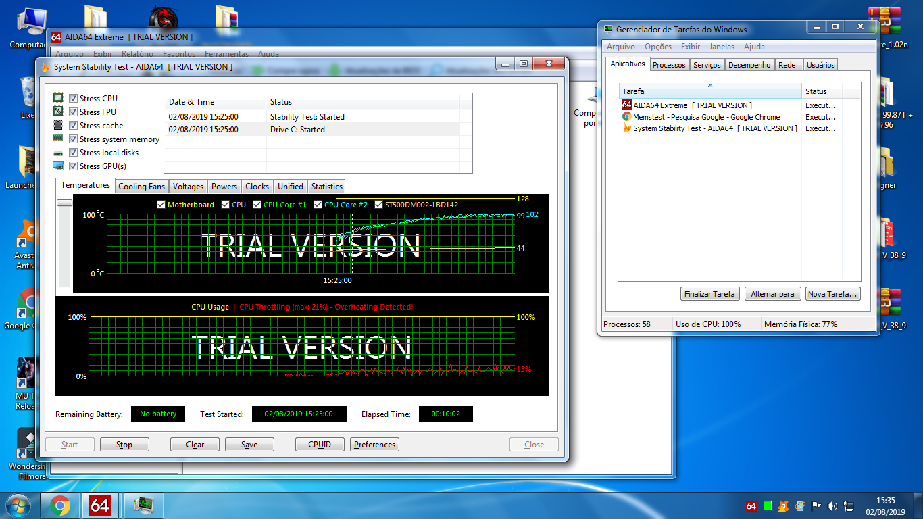Image resolution: width=923 pixels, height=519 pixels.
Task: Uncheck the Stress local disks checkbox
Action: [x=73, y=153]
